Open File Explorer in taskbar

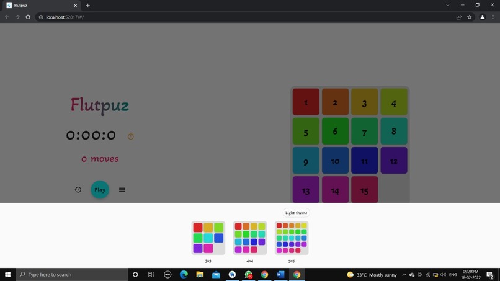(200, 274)
